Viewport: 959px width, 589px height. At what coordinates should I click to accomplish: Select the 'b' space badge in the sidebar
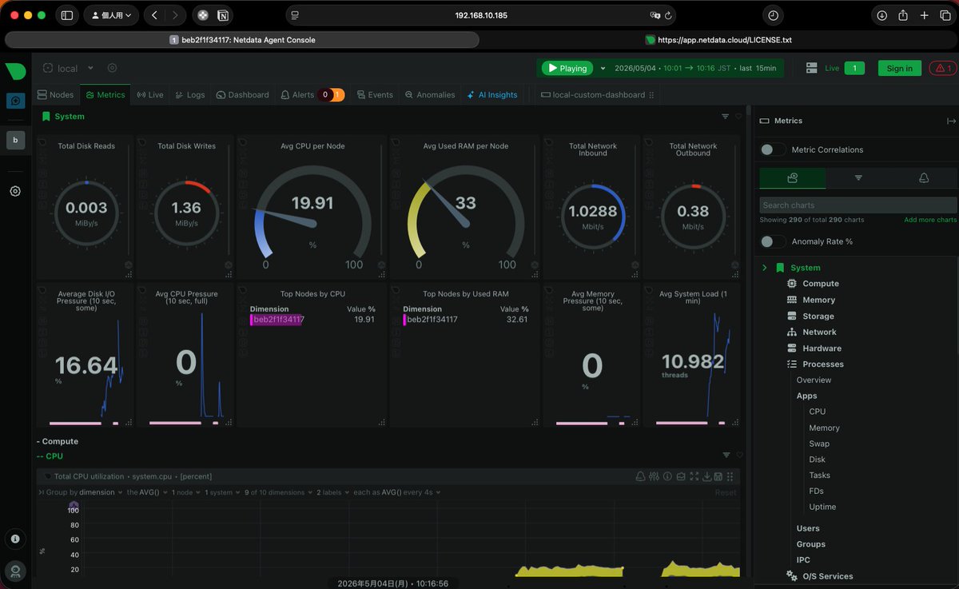(15, 140)
